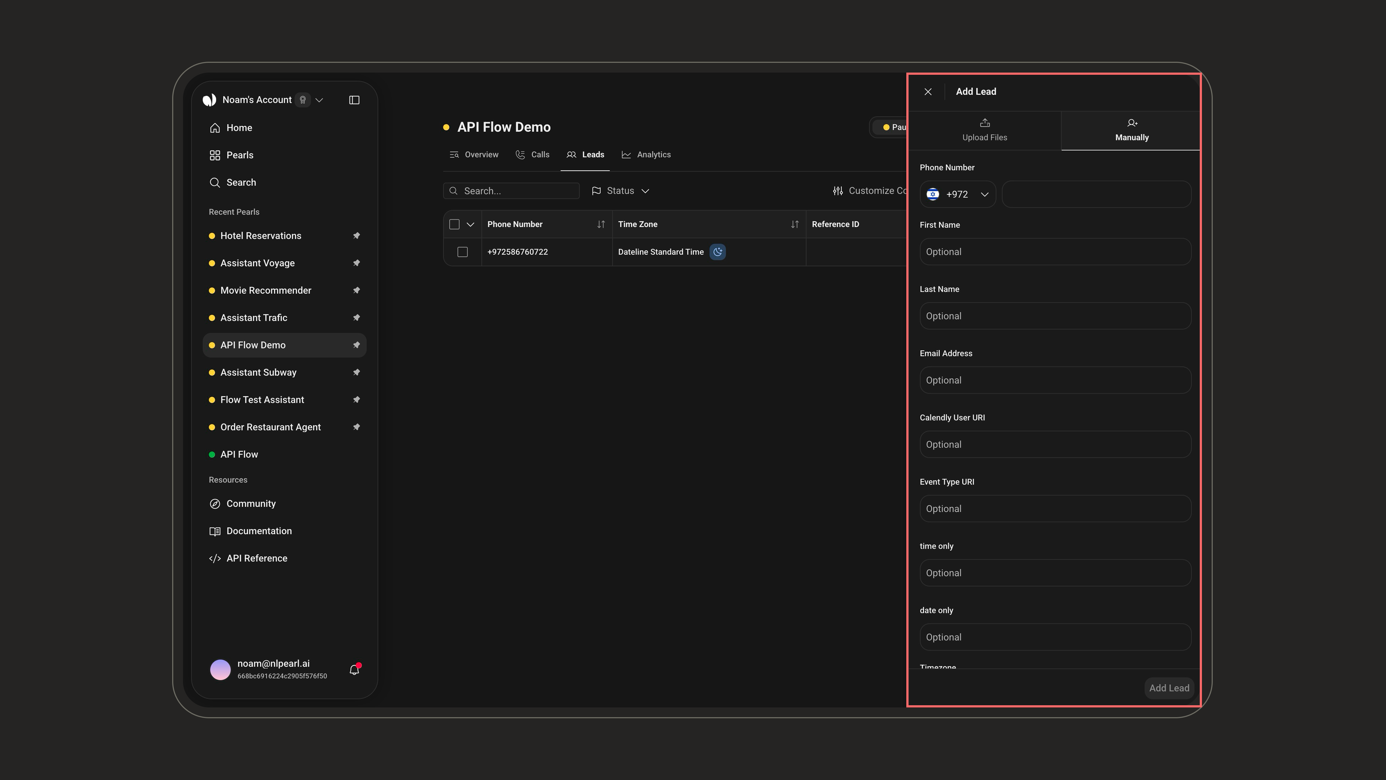Open Noam's Account switcher chevron
1386x780 pixels.
(x=319, y=100)
